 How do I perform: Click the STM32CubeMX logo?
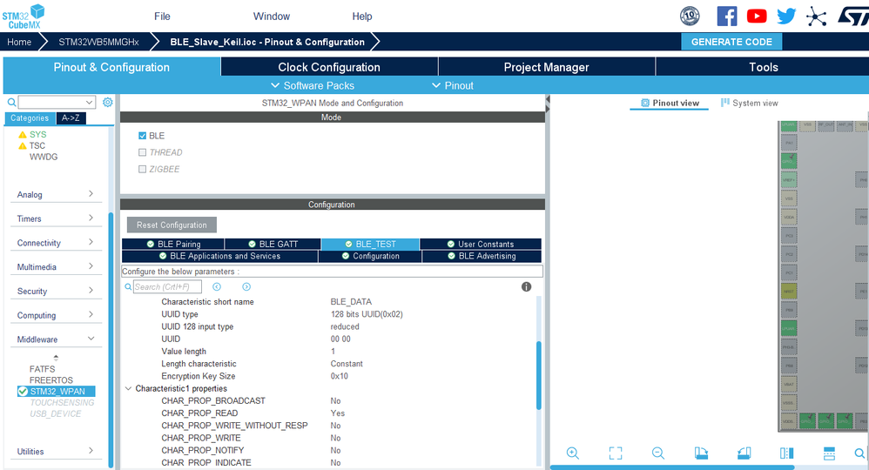click(23, 17)
